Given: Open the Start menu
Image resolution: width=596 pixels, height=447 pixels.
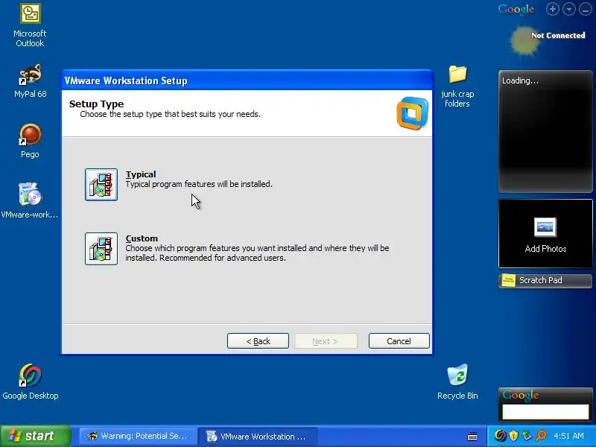Looking at the screenshot, I should click(x=36, y=436).
